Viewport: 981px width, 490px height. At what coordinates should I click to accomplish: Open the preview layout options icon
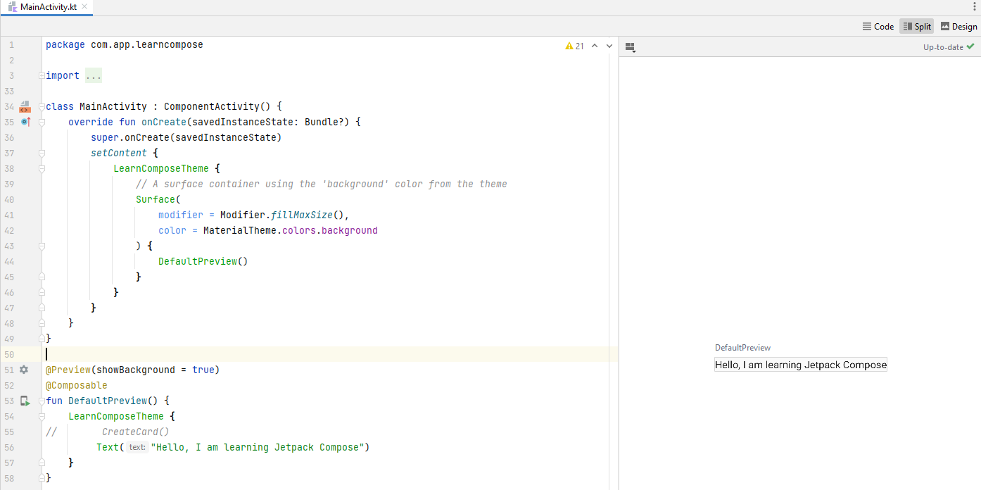[630, 47]
